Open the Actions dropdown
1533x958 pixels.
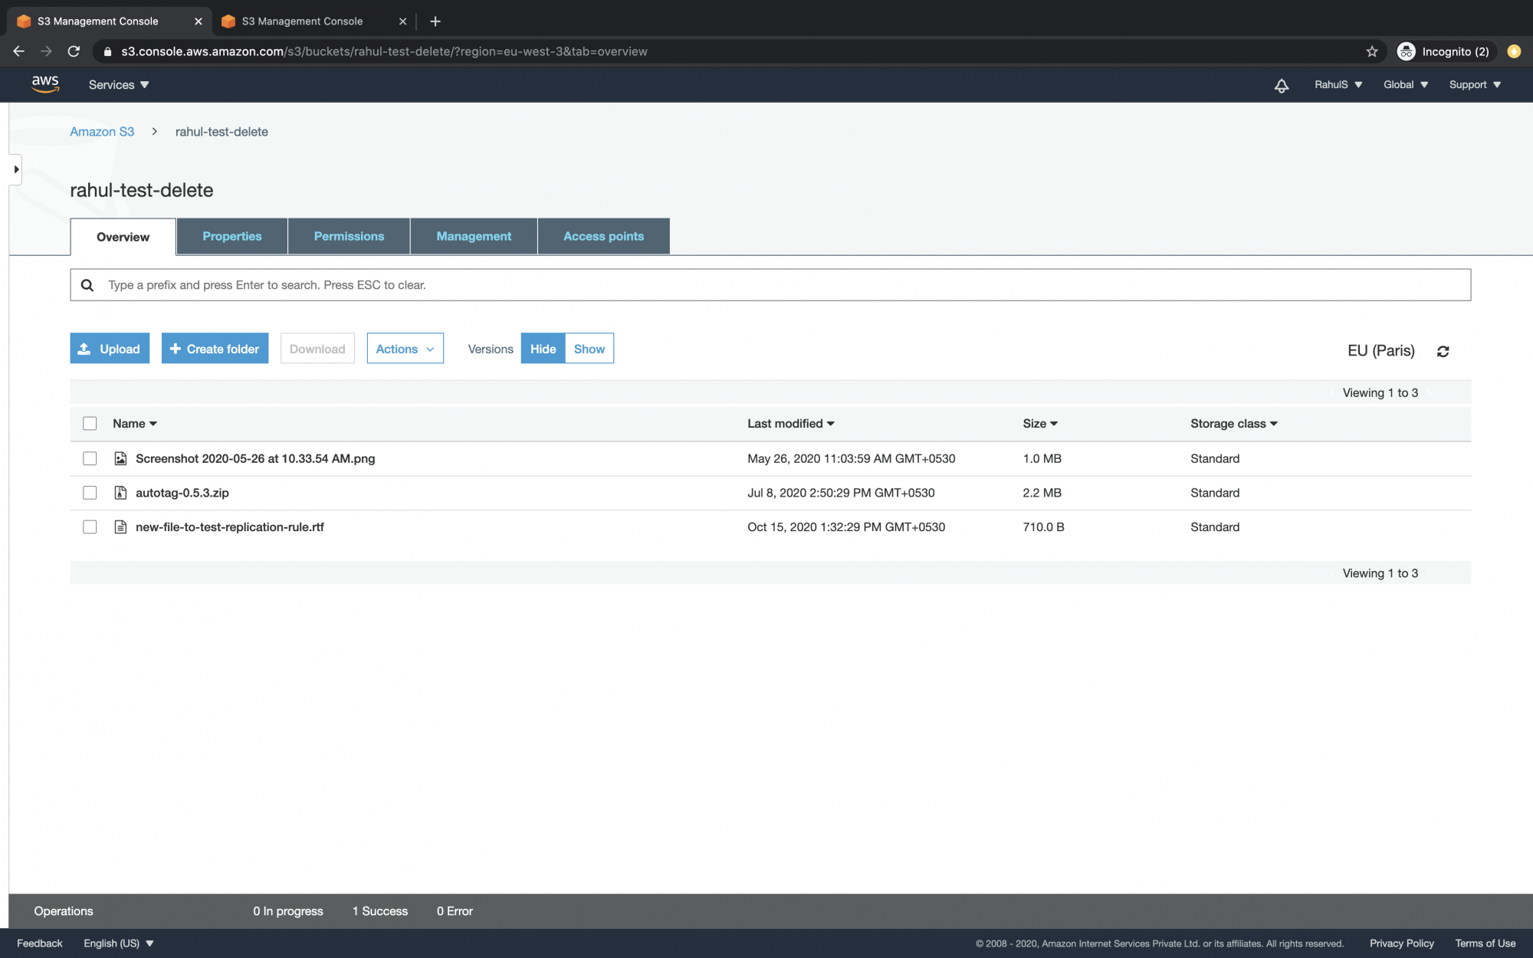coord(405,349)
